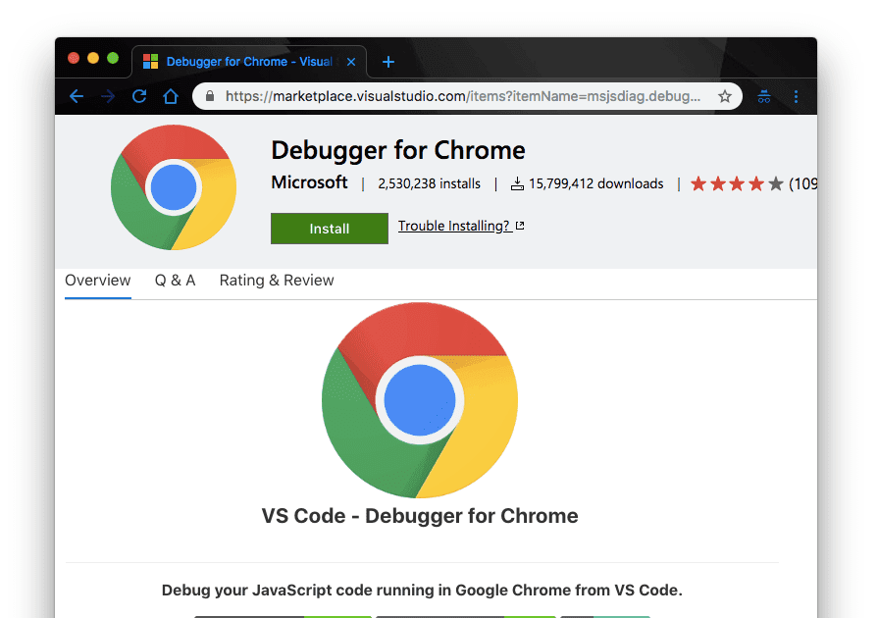
Task: Select the Debugger for Chrome browser tab
Action: pyautogui.click(x=249, y=62)
